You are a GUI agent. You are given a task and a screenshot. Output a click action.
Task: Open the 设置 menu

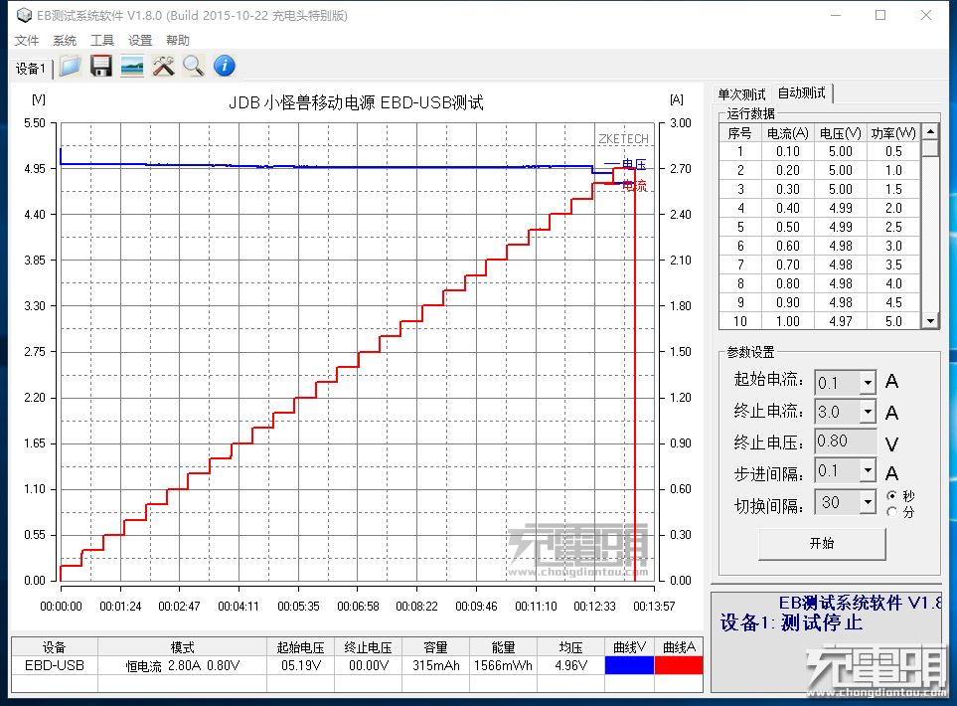pos(140,41)
